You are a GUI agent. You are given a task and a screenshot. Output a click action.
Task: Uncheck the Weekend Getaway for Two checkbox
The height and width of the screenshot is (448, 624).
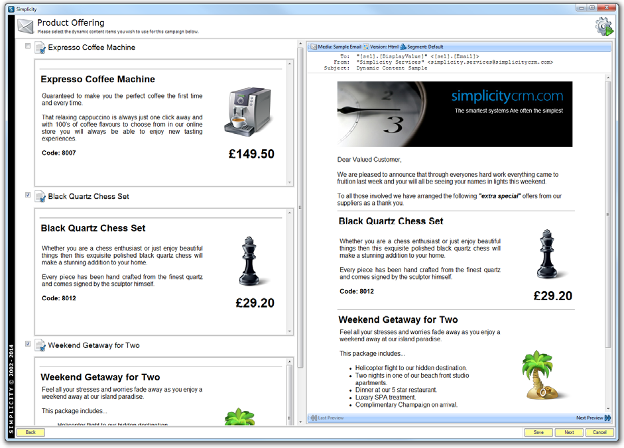pos(28,344)
